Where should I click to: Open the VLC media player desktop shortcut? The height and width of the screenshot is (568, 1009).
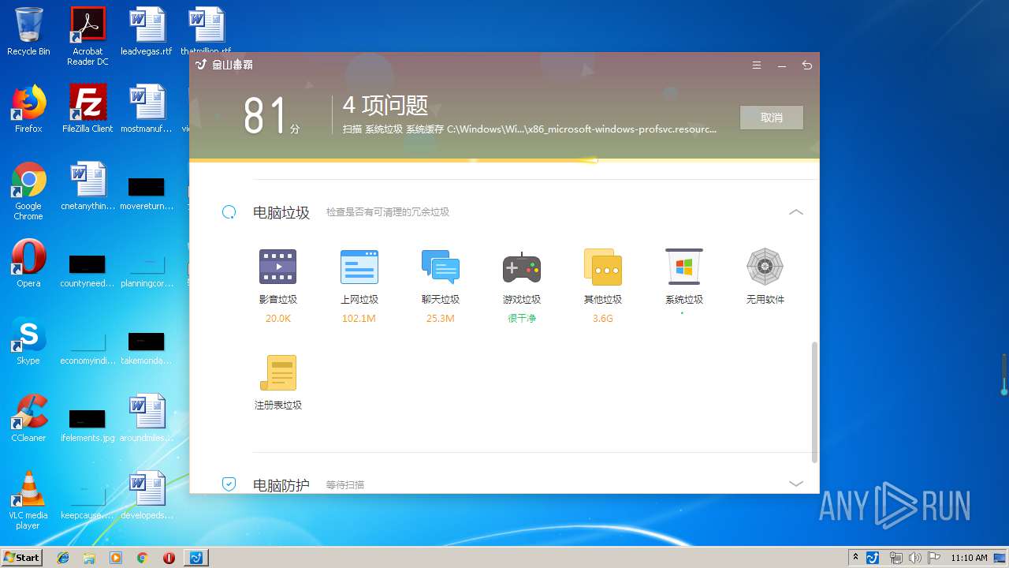[x=28, y=500]
